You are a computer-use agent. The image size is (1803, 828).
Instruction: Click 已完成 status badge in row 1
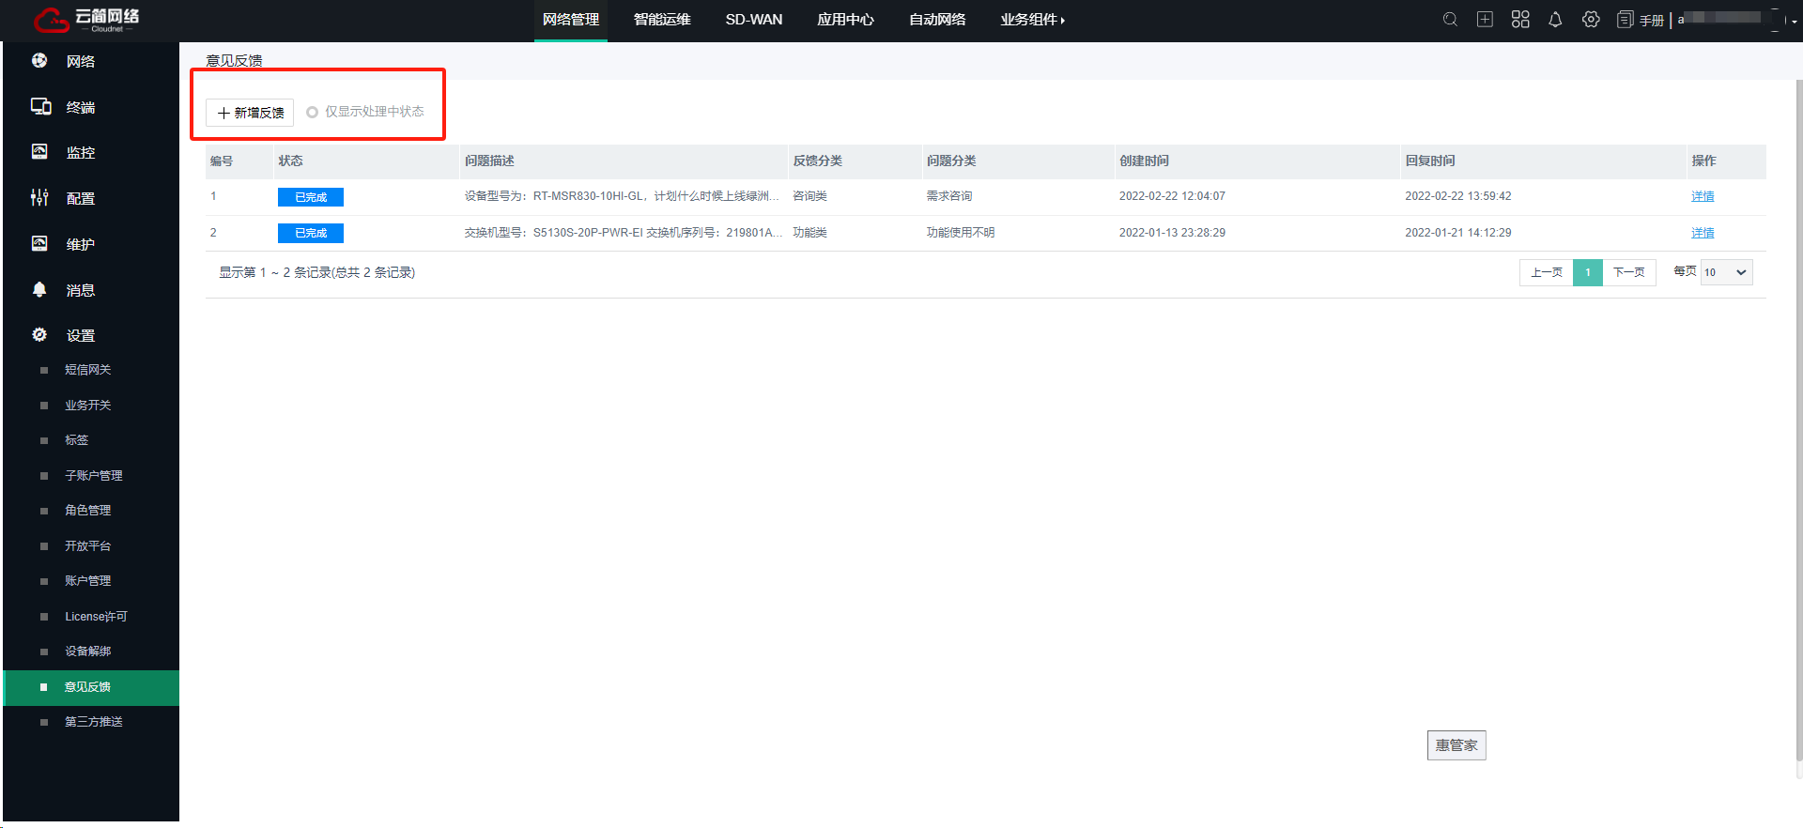click(311, 197)
